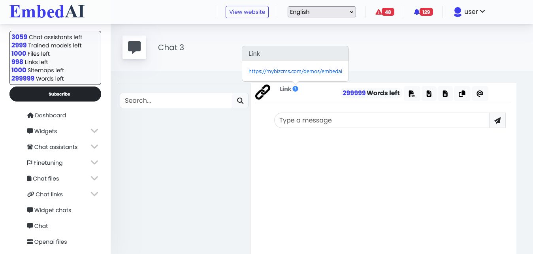Click the Chat 3 title text
This screenshot has width=533, height=254.
171,47
